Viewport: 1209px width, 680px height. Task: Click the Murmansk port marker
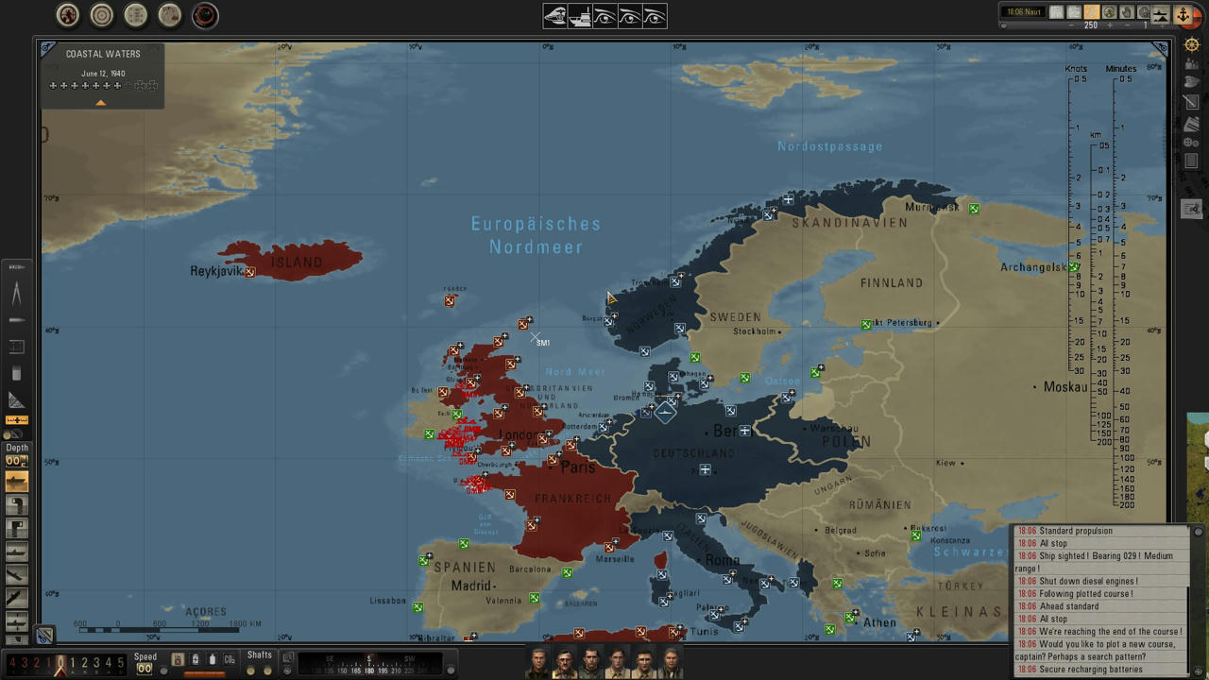(974, 208)
